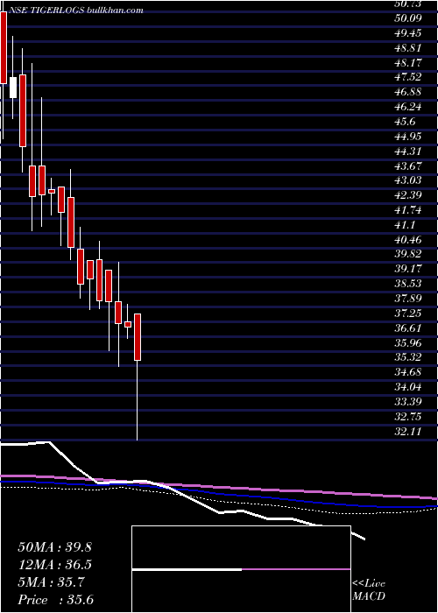Click the 49.45 price axis label
438x613 pixels.
(x=408, y=33)
